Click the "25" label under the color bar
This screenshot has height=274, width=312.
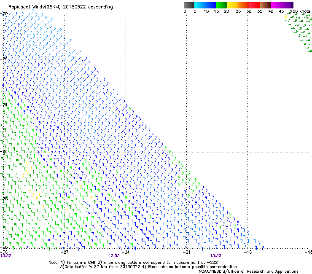pyautogui.click(x=238, y=11)
